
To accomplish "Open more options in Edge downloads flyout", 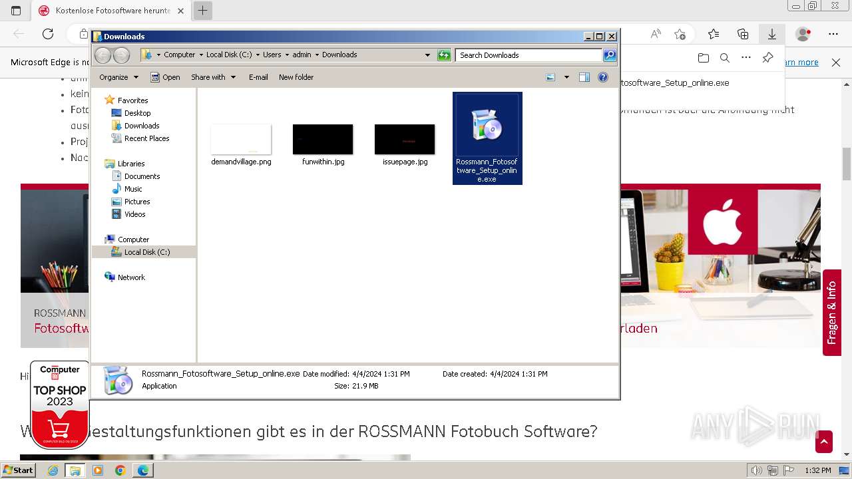I will point(746,58).
